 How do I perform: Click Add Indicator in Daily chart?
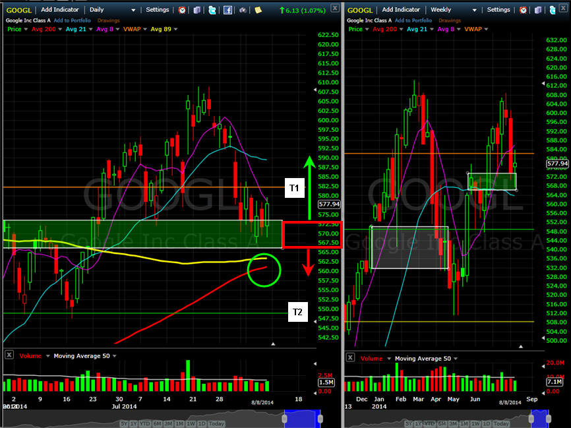tap(60, 10)
